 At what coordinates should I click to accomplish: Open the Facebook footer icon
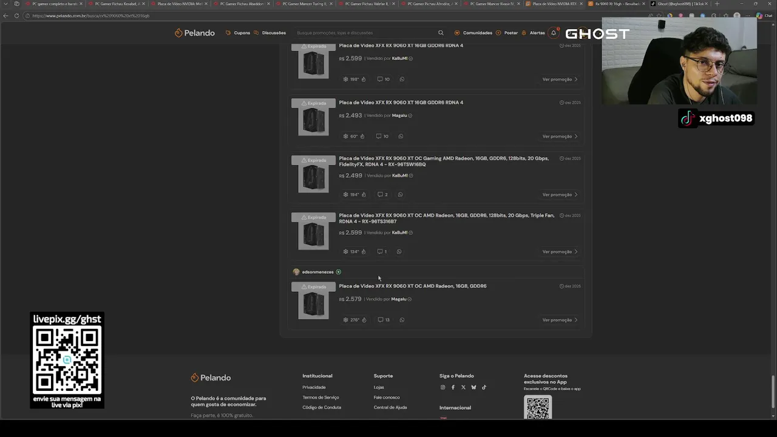coord(453,387)
